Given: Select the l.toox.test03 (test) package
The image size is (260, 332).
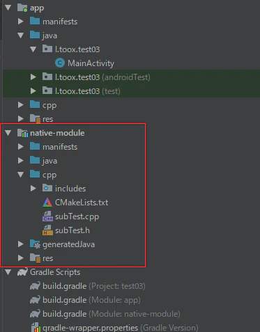Looking at the screenshot, I should click(x=87, y=91).
